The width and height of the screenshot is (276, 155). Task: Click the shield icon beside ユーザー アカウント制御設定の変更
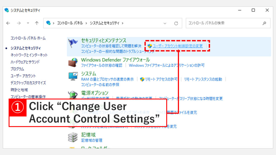pos(150,46)
